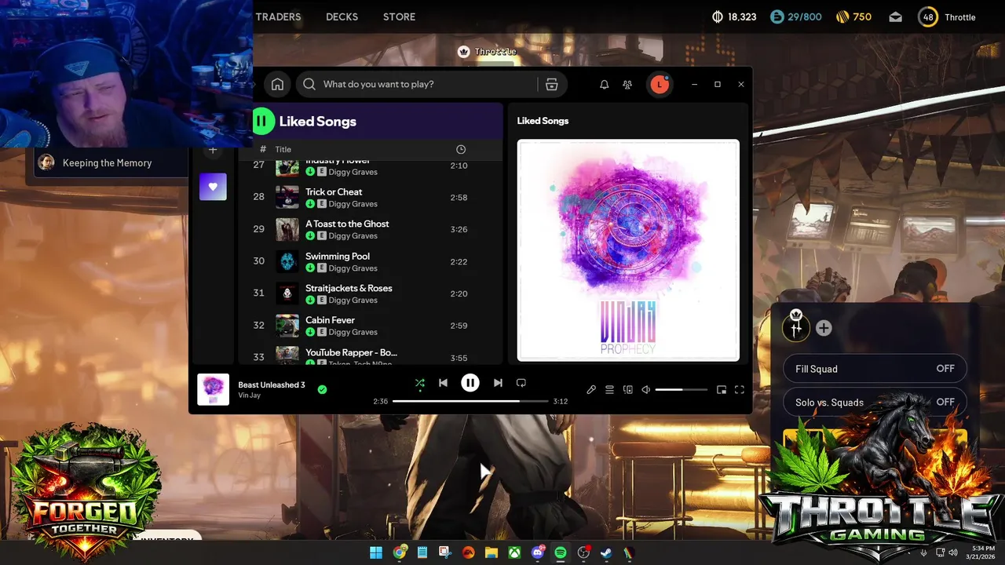
Task: Click the Beast Unleashed 3 album thumbnail
Action: click(x=213, y=389)
